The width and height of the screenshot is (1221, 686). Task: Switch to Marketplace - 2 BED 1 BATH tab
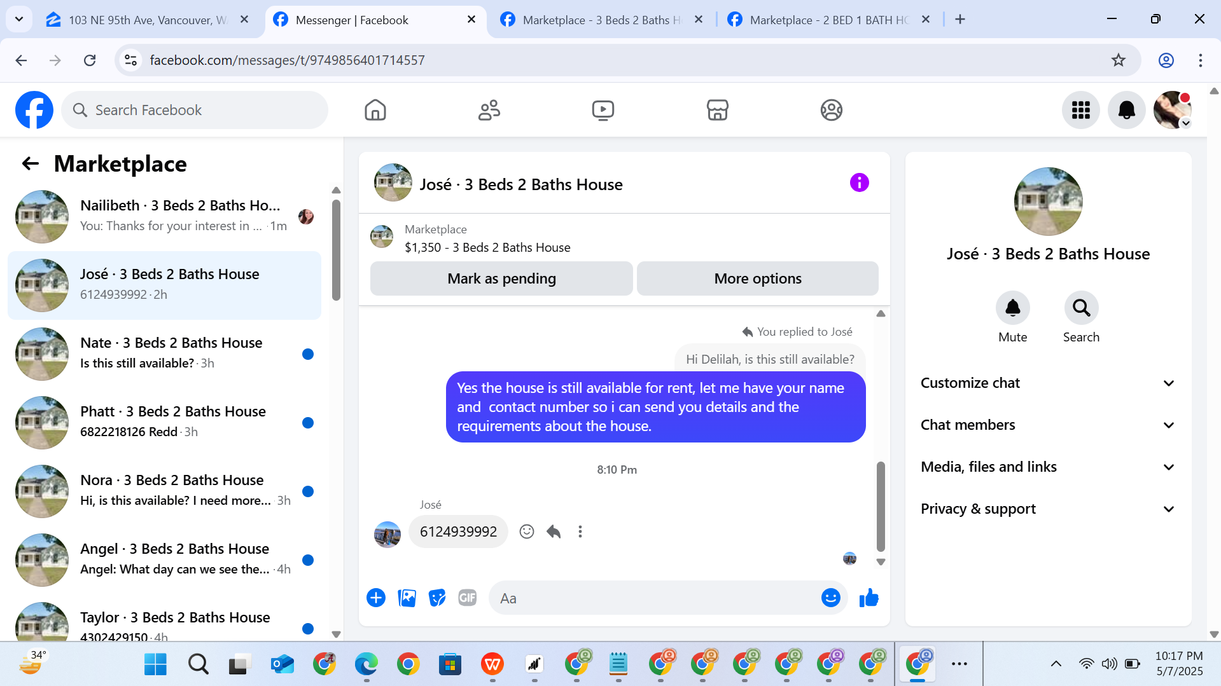click(828, 20)
